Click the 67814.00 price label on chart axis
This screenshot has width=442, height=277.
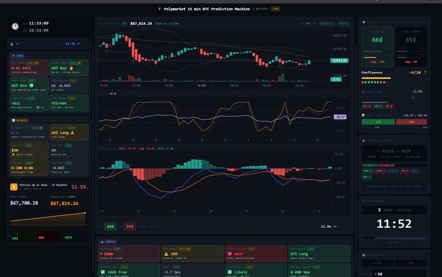[x=340, y=60]
